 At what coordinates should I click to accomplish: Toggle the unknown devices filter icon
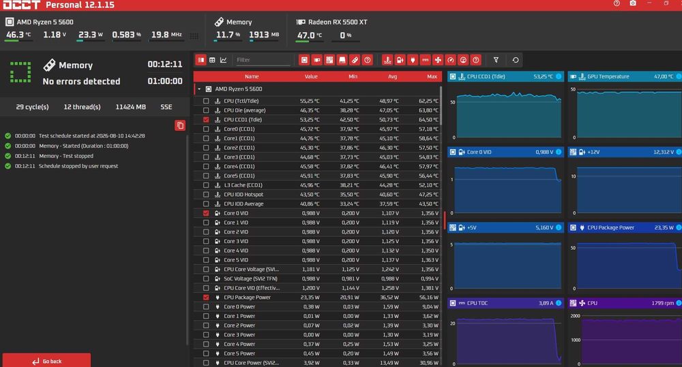click(368, 60)
